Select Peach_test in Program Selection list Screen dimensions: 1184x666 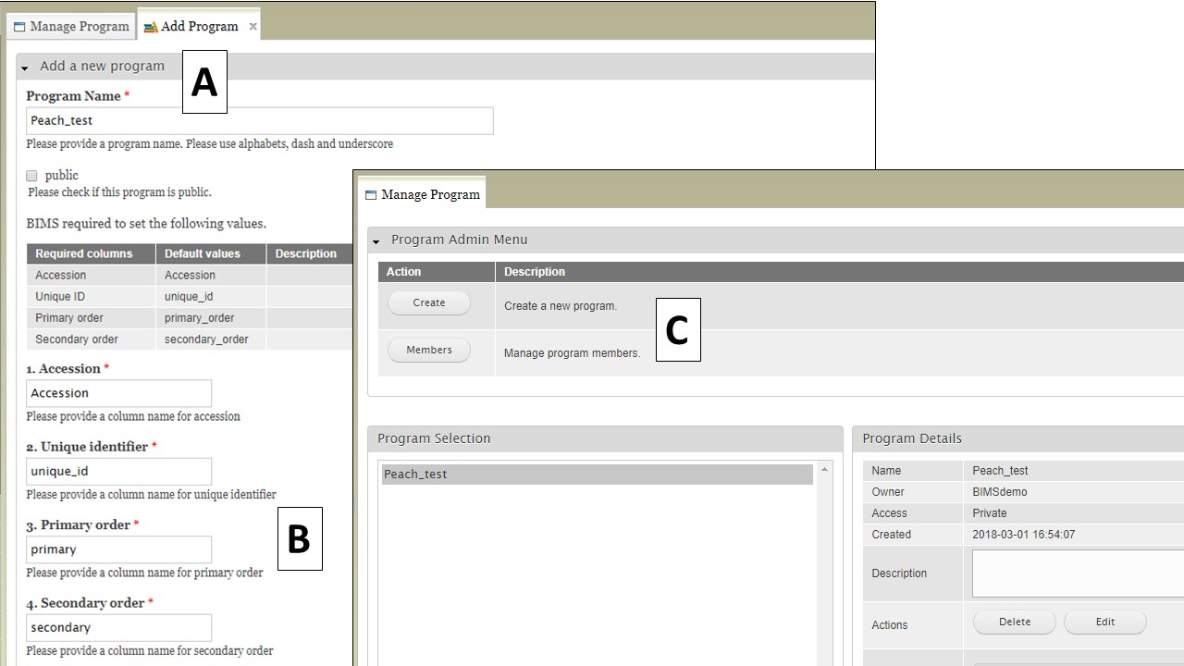pyautogui.click(x=598, y=475)
